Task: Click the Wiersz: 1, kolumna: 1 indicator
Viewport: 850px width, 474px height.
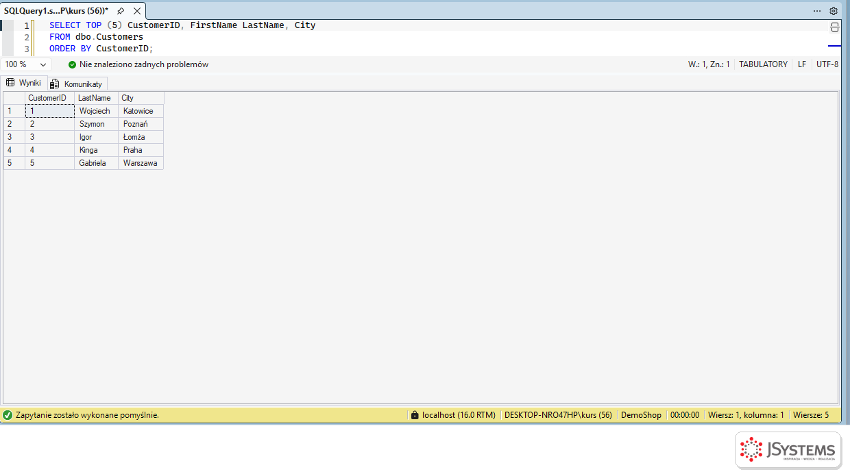Action: click(746, 415)
